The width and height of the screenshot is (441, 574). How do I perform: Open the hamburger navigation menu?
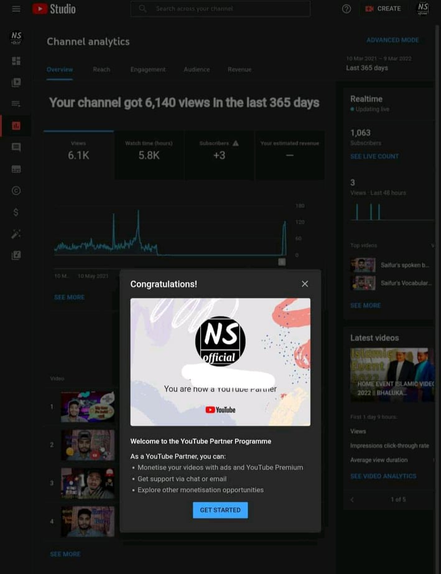click(x=16, y=9)
